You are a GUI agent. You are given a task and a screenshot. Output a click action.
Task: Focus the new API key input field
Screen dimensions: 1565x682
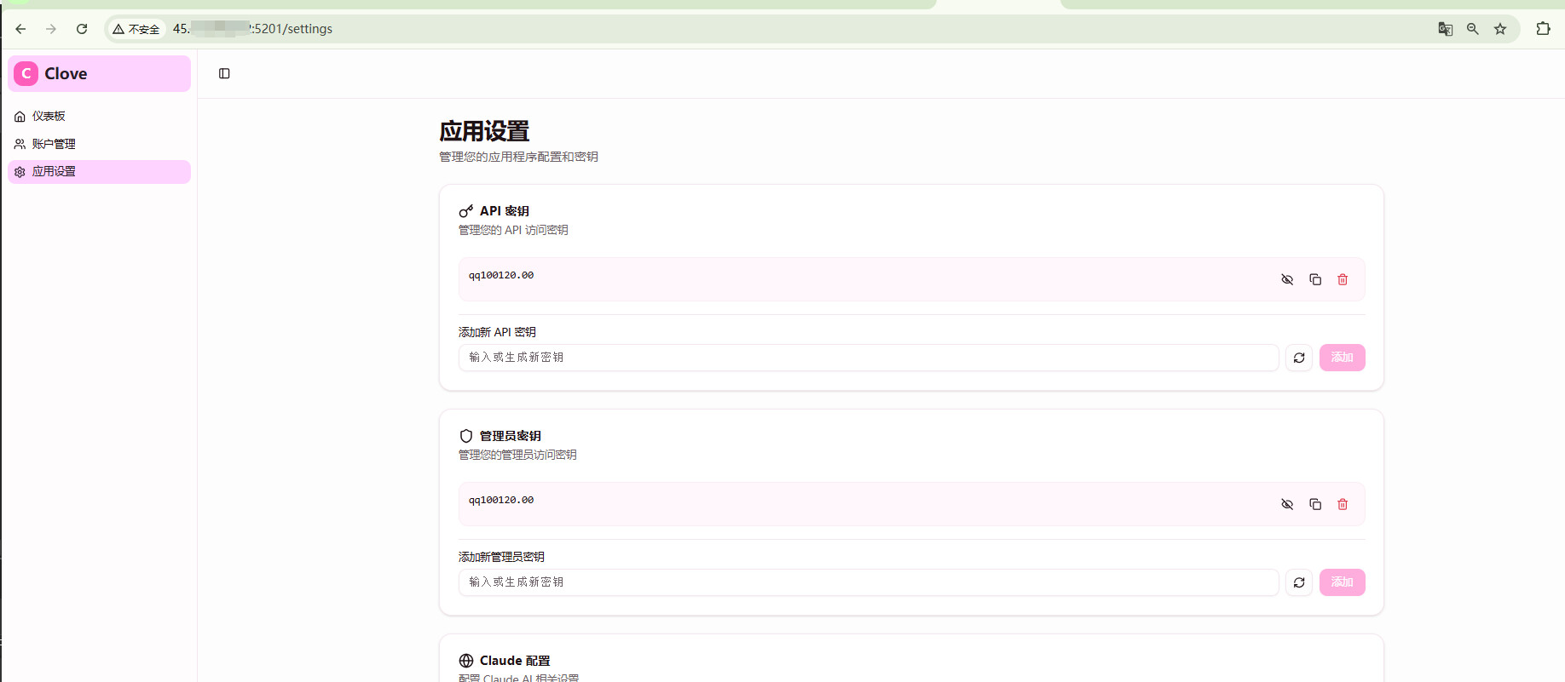(868, 358)
